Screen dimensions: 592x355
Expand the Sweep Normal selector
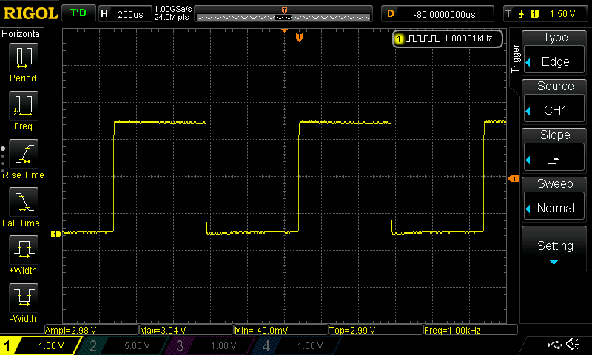[x=555, y=199]
